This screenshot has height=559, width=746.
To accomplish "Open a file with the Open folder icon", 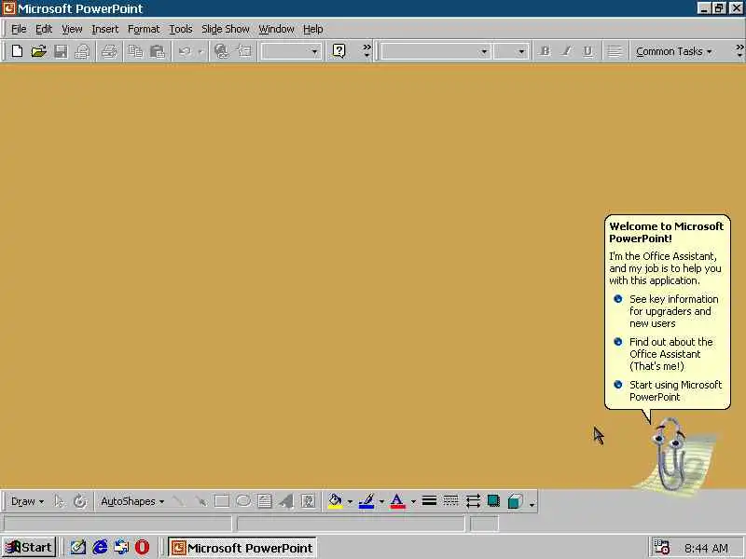I will coord(38,51).
